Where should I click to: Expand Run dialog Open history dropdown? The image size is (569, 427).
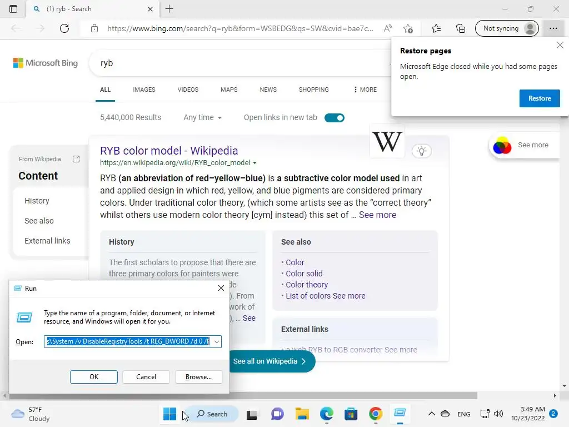click(217, 342)
